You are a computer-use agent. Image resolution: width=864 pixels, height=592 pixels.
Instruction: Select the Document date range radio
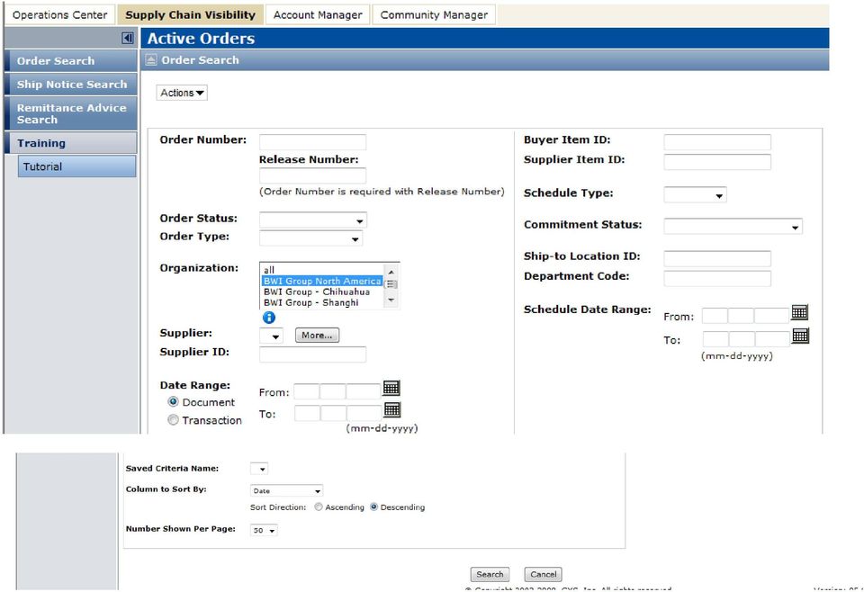pos(173,401)
